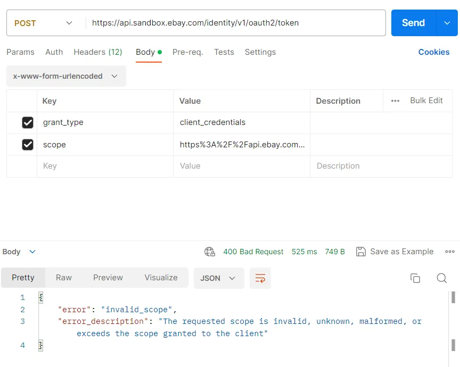Switch to the Headers (12) tab
460x367 pixels.
coord(98,52)
